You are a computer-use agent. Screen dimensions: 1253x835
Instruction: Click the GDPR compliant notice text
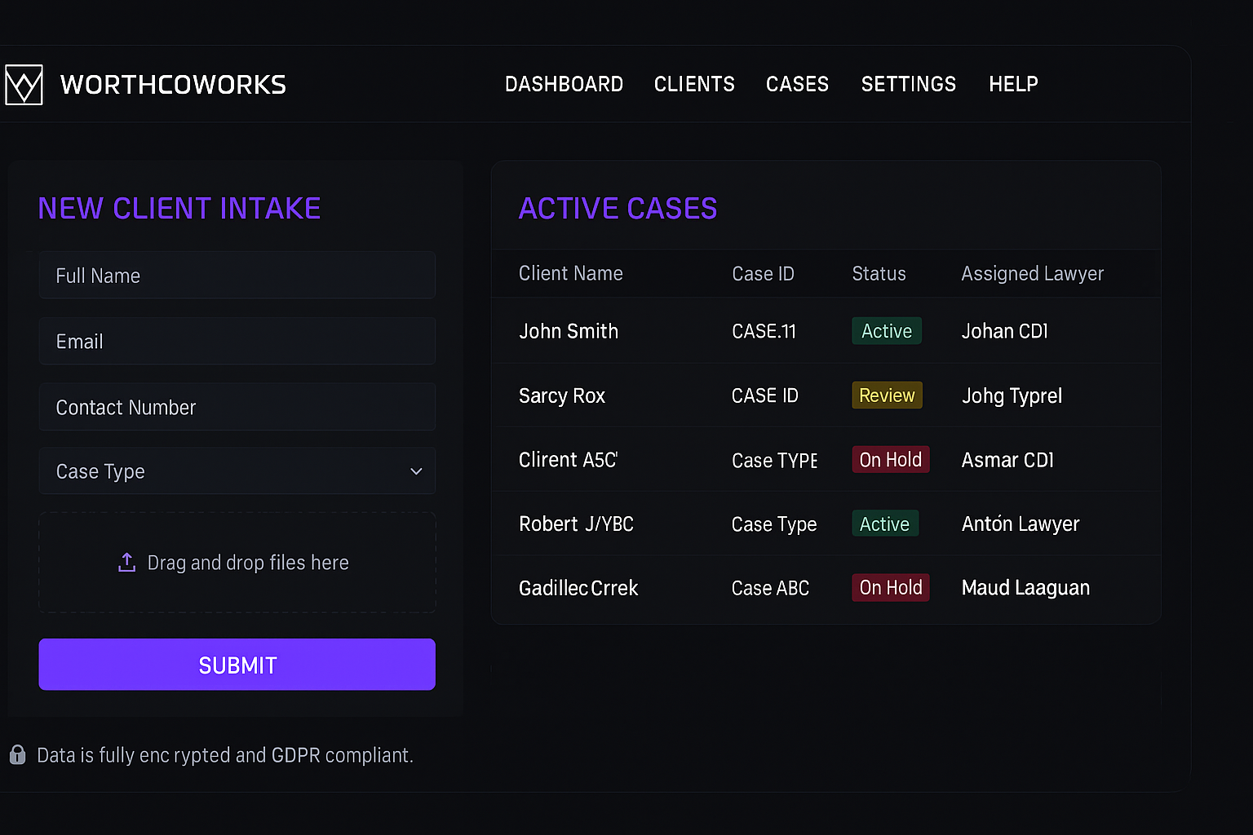[225, 755]
